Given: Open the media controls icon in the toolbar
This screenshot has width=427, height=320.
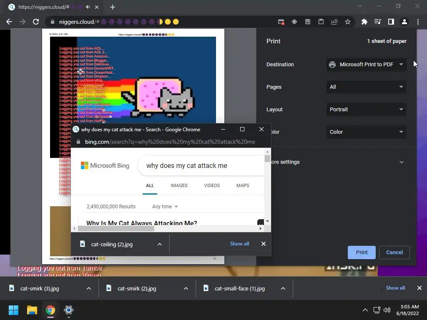Looking at the screenshot, I should (378, 22).
